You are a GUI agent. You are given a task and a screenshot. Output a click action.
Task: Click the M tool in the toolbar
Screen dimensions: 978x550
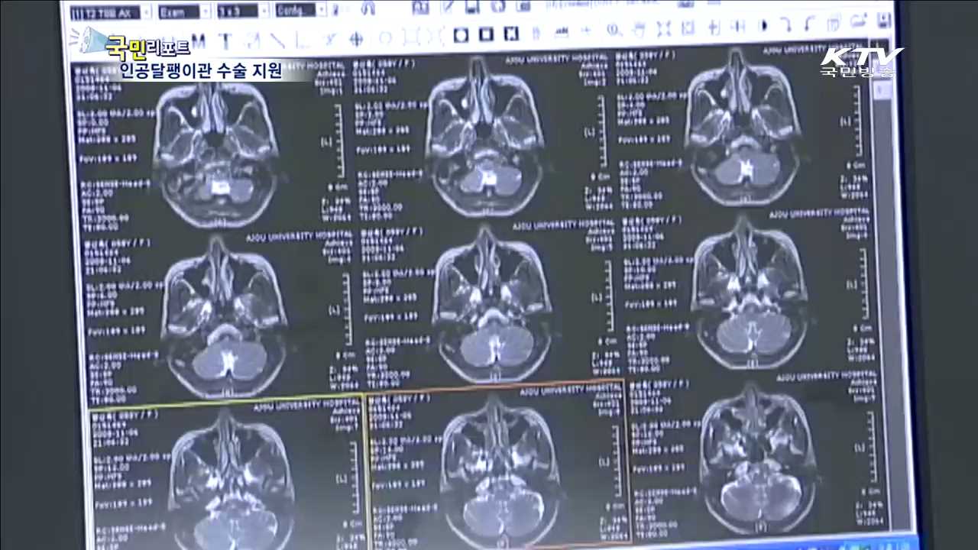pos(199,40)
